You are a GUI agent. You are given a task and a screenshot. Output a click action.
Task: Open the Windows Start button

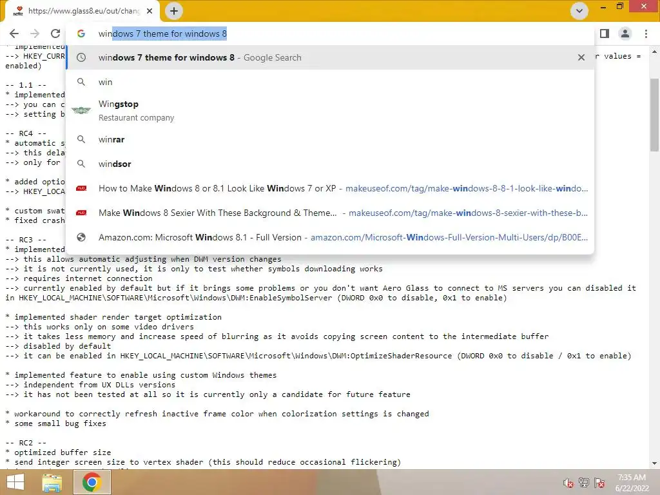[x=15, y=482]
